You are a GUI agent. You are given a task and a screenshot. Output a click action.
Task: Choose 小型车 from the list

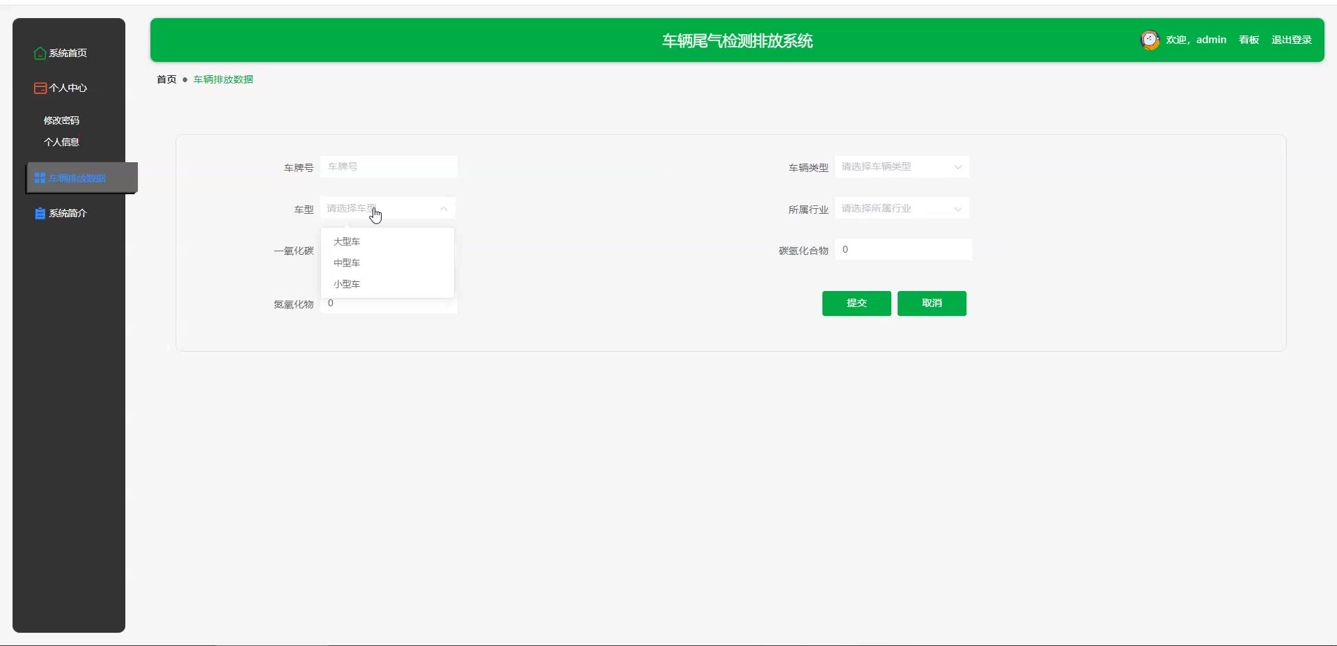pyautogui.click(x=387, y=284)
